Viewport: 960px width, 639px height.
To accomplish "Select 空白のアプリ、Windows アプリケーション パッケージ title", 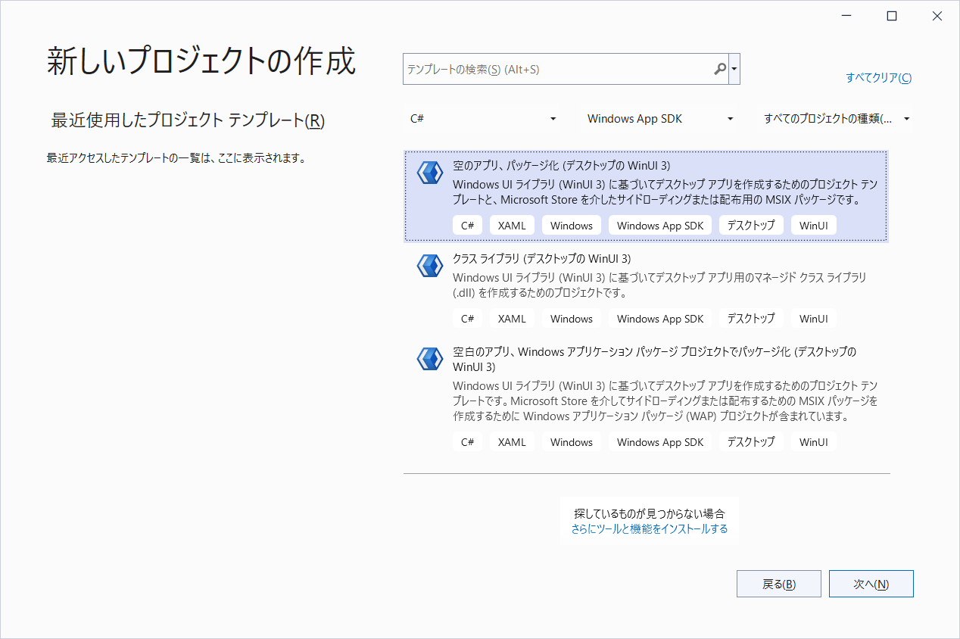I will click(x=654, y=359).
